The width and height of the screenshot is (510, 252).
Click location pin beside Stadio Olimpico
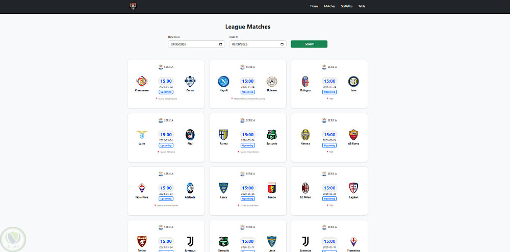coord(158,152)
